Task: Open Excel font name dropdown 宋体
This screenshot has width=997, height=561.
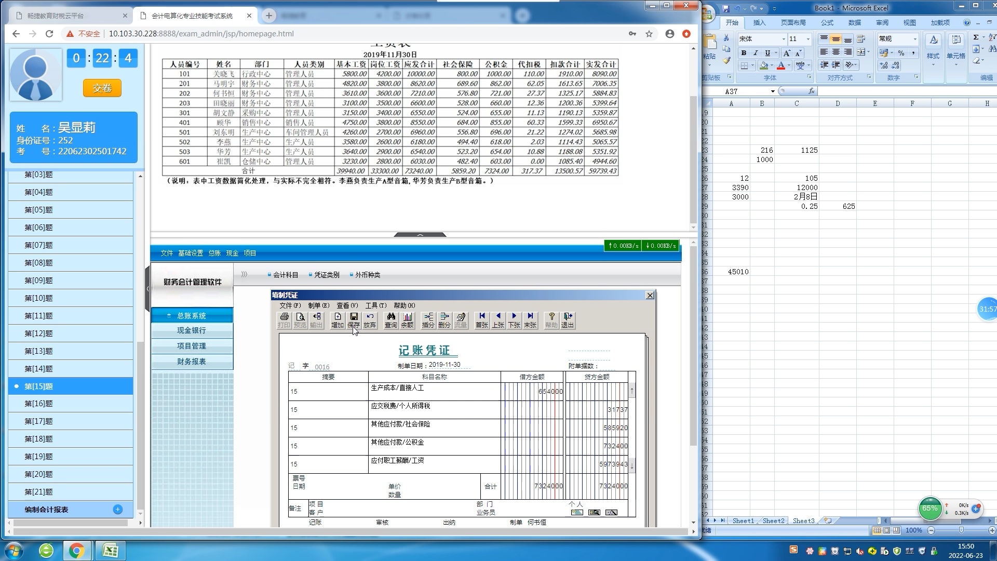Action: tap(784, 39)
